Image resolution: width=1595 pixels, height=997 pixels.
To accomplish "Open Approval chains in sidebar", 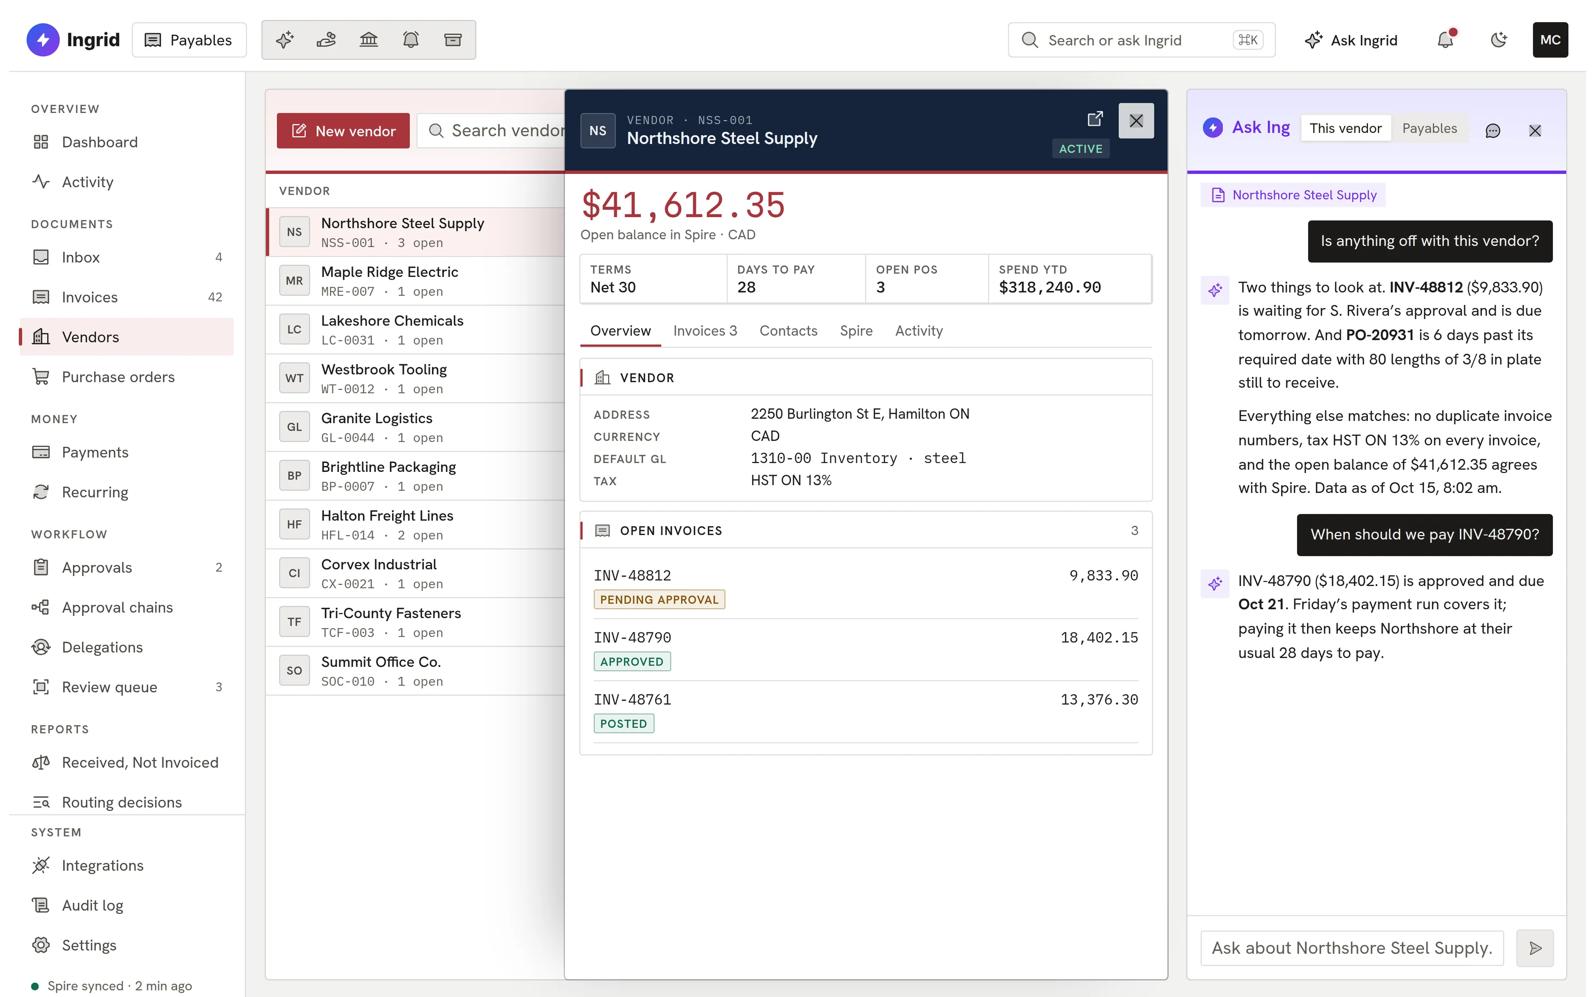I will pos(126,607).
